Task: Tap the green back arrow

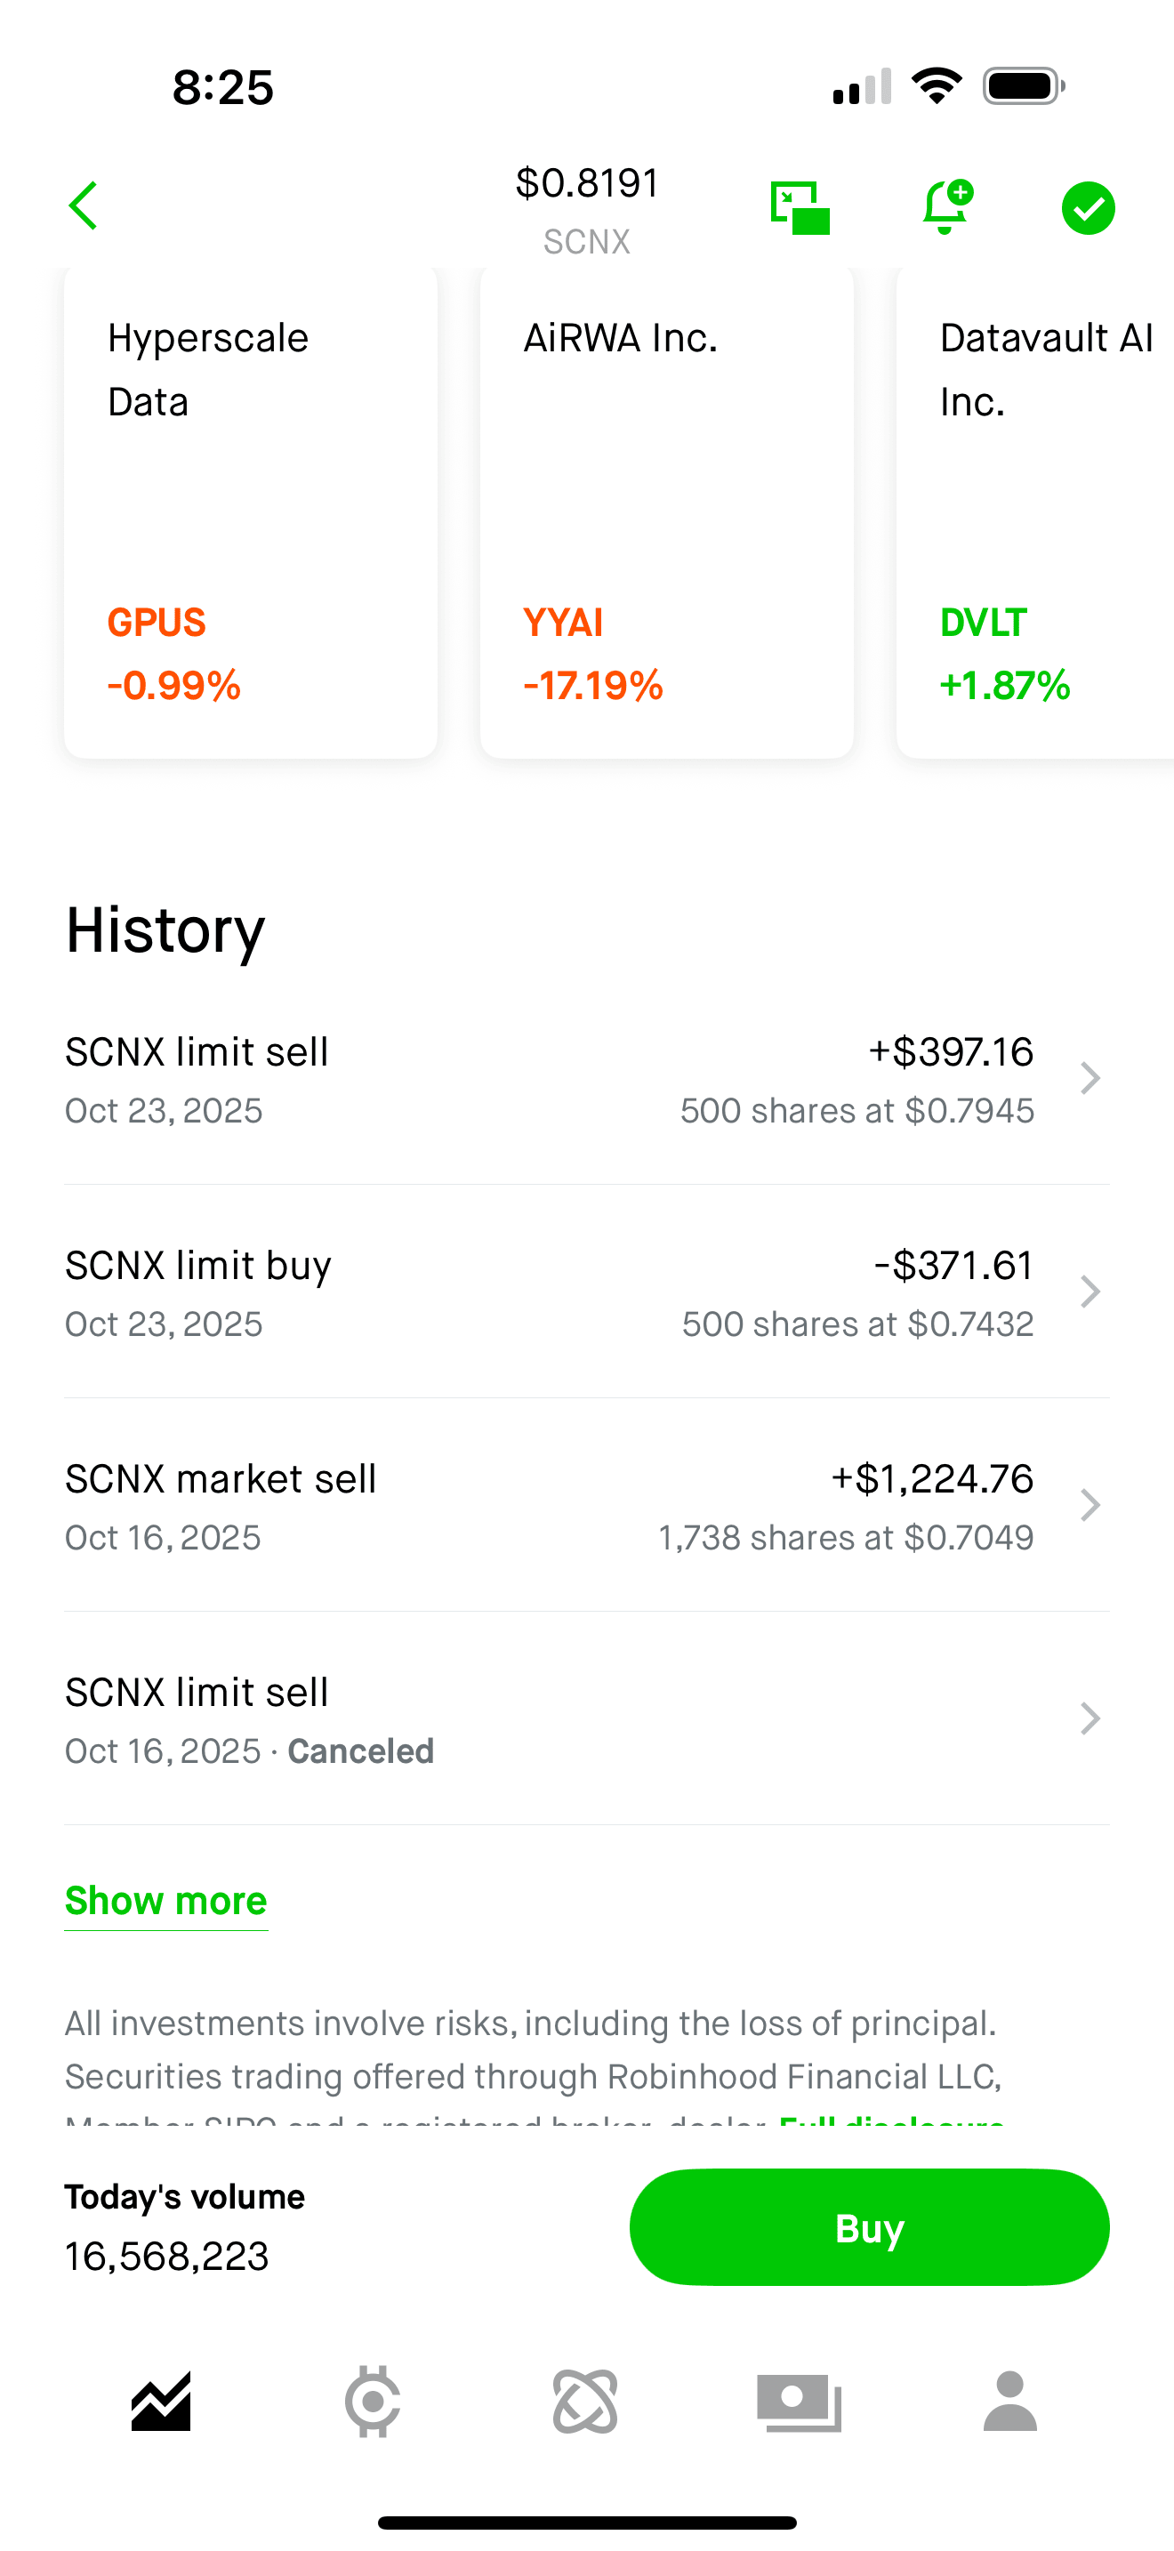Action: coord(84,206)
